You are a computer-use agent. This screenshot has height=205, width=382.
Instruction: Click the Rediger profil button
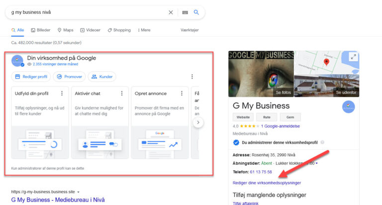(x=31, y=77)
